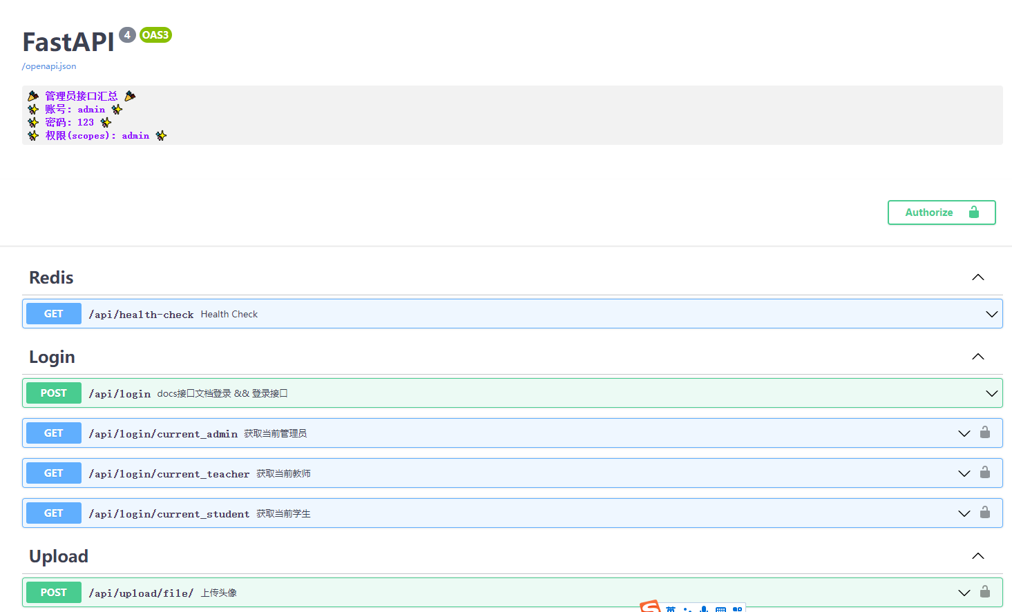Toggle the Authorize padlock in the Authorize button

coord(973,212)
